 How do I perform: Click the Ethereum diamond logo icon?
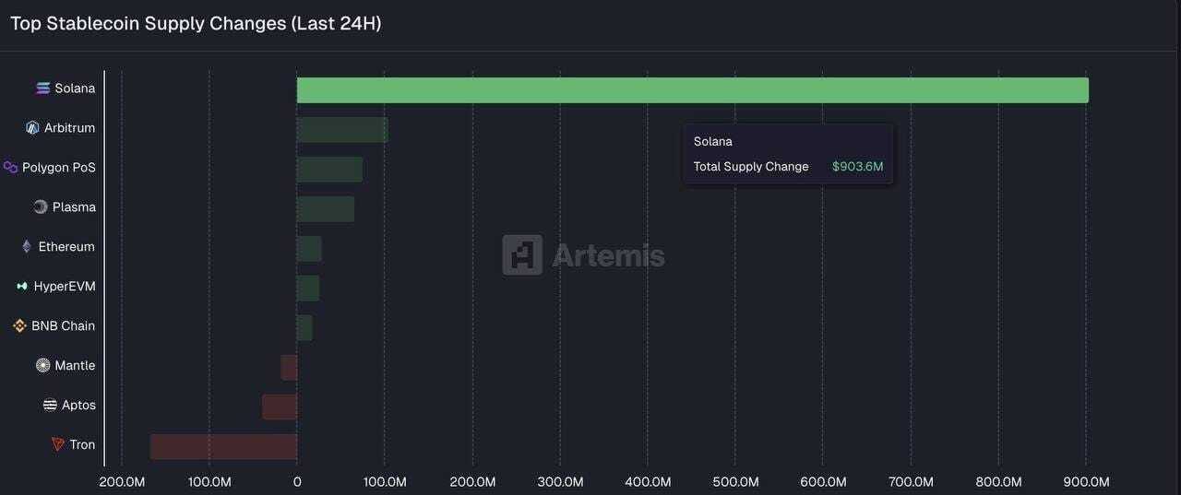point(27,247)
